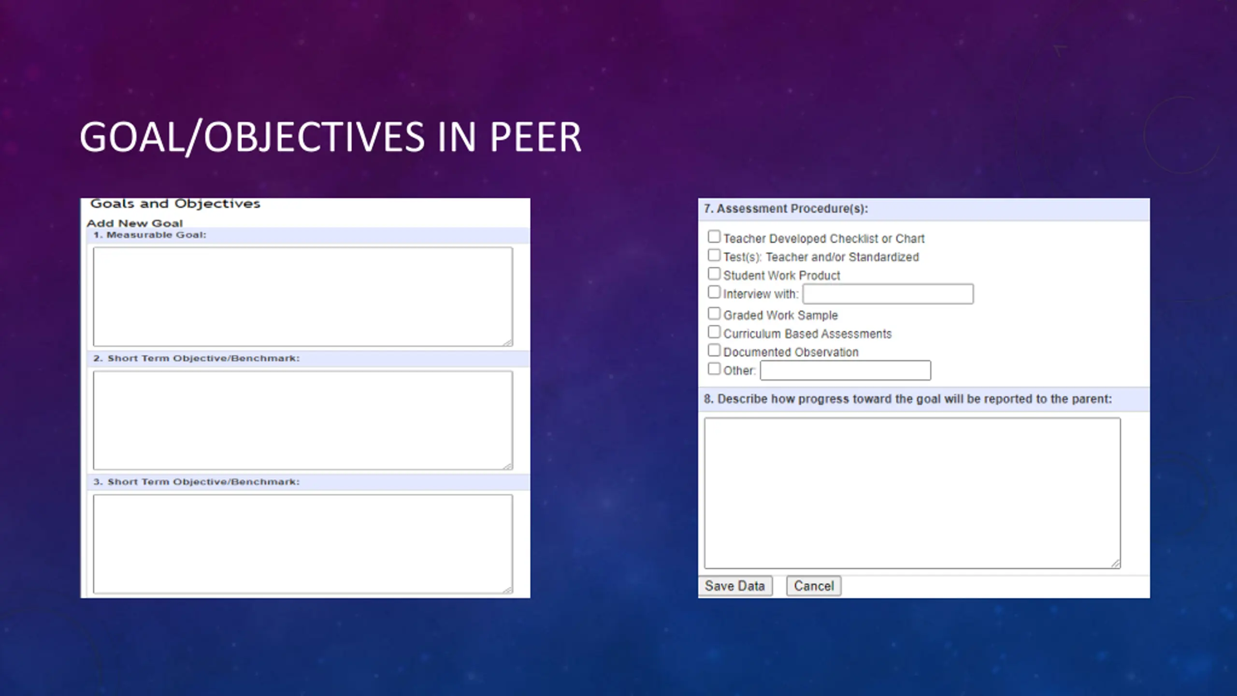
Task: Click the Goals and Objectives title
Action: (x=175, y=203)
